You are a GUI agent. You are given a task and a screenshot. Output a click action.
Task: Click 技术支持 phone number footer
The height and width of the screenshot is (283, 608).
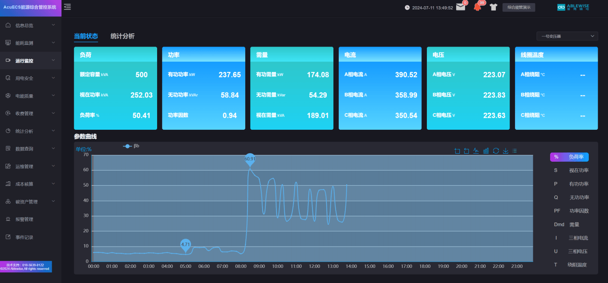click(25, 265)
